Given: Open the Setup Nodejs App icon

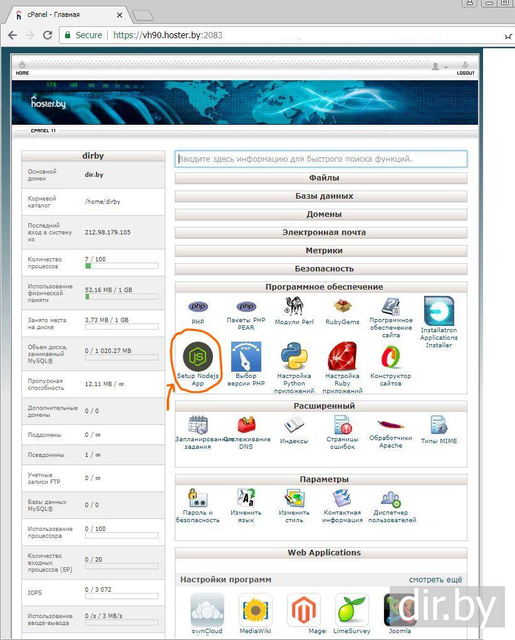Looking at the screenshot, I should [x=198, y=357].
